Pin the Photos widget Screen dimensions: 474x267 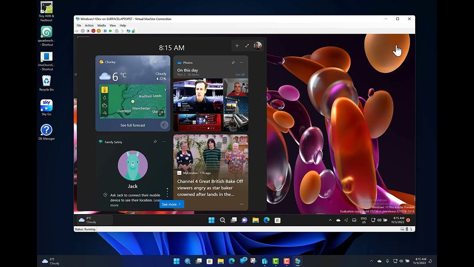[x=233, y=62]
